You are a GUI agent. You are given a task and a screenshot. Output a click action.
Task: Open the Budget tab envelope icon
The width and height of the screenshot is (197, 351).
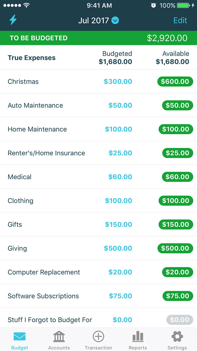[19, 337]
